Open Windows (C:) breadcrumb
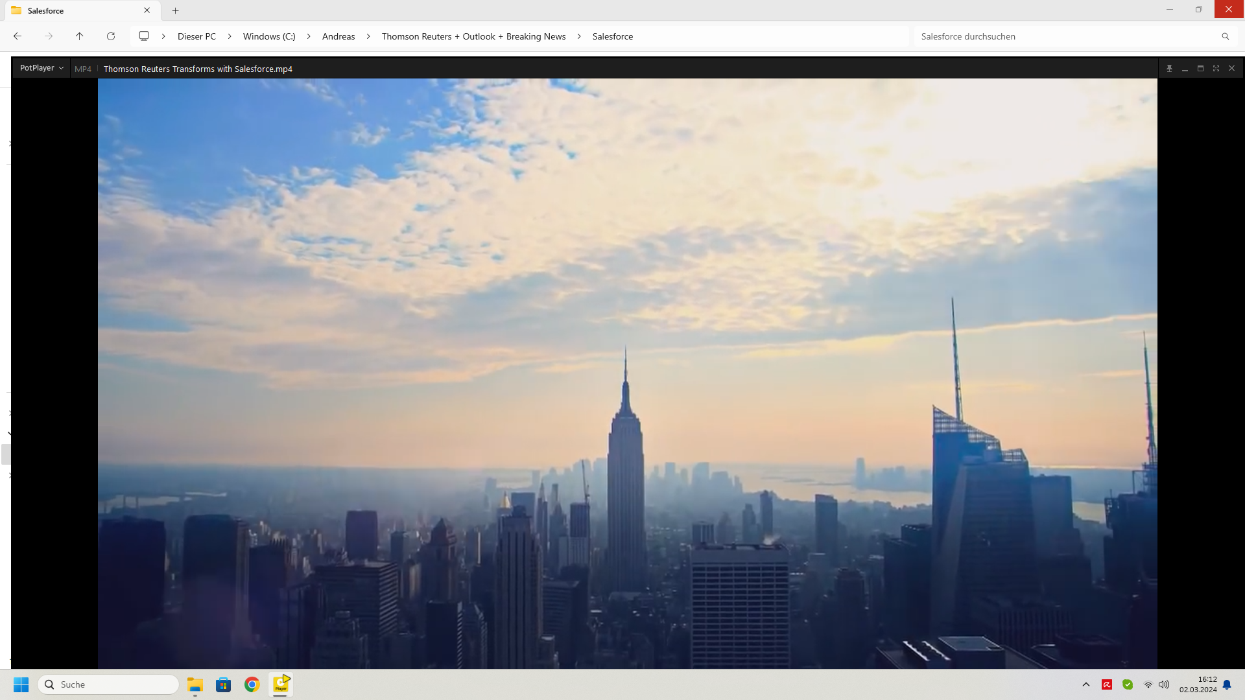 point(269,36)
